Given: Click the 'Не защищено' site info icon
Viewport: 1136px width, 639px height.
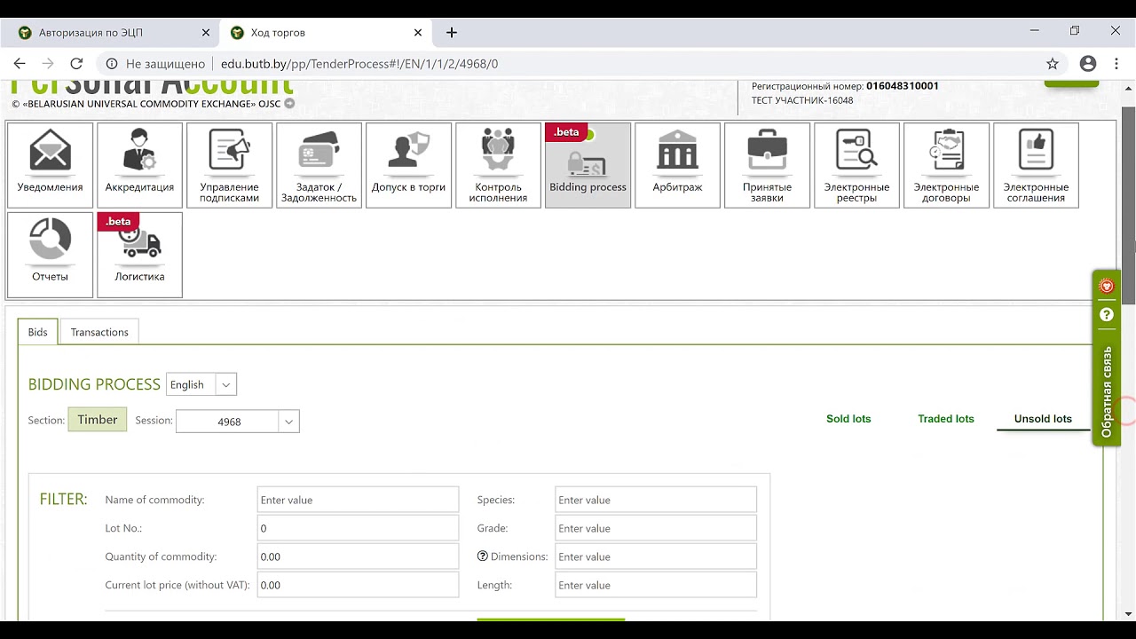Looking at the screenshot, I should (112, 64).
